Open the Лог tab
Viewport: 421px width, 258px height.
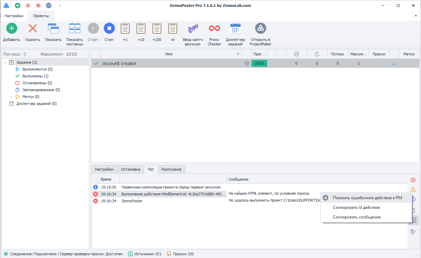pos(151,169)
